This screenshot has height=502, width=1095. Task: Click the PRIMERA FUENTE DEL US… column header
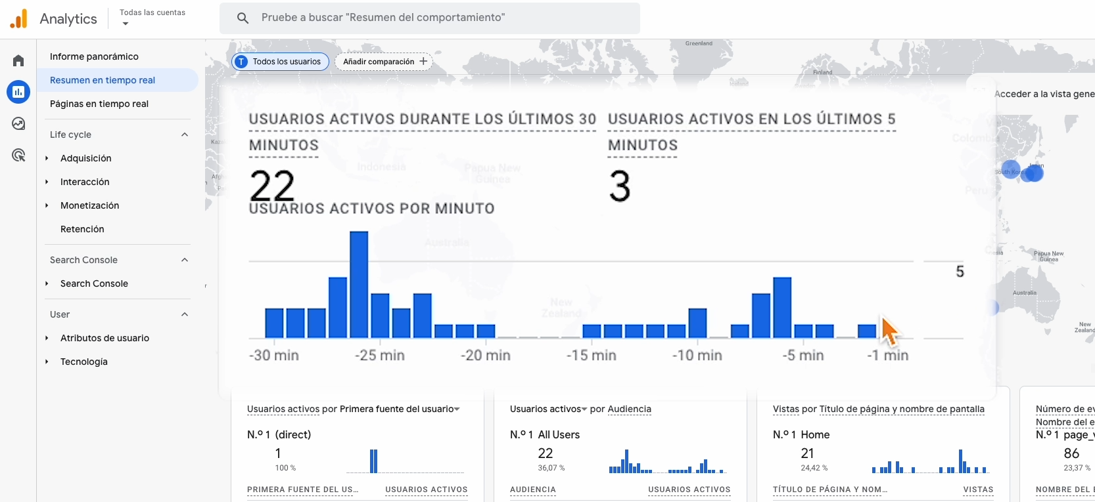pyautogui.click(x=303, y=490)
